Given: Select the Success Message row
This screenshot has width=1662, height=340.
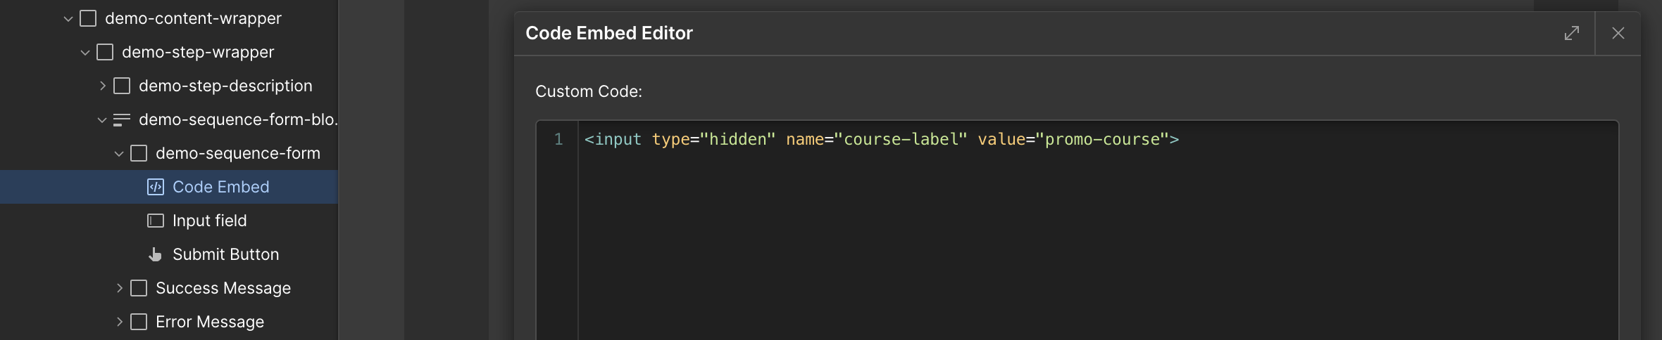Looking at the screenshot, I should [169, 288].
